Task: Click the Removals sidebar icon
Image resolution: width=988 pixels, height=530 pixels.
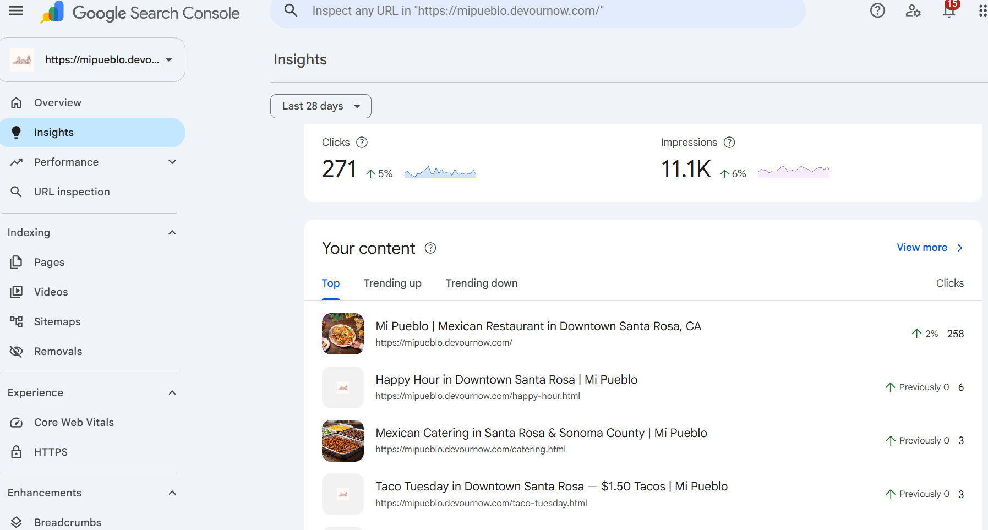Action: [x=17, y=352]
